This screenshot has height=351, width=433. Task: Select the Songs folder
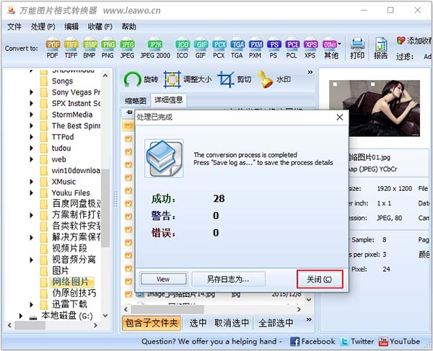tap(62, 81)
